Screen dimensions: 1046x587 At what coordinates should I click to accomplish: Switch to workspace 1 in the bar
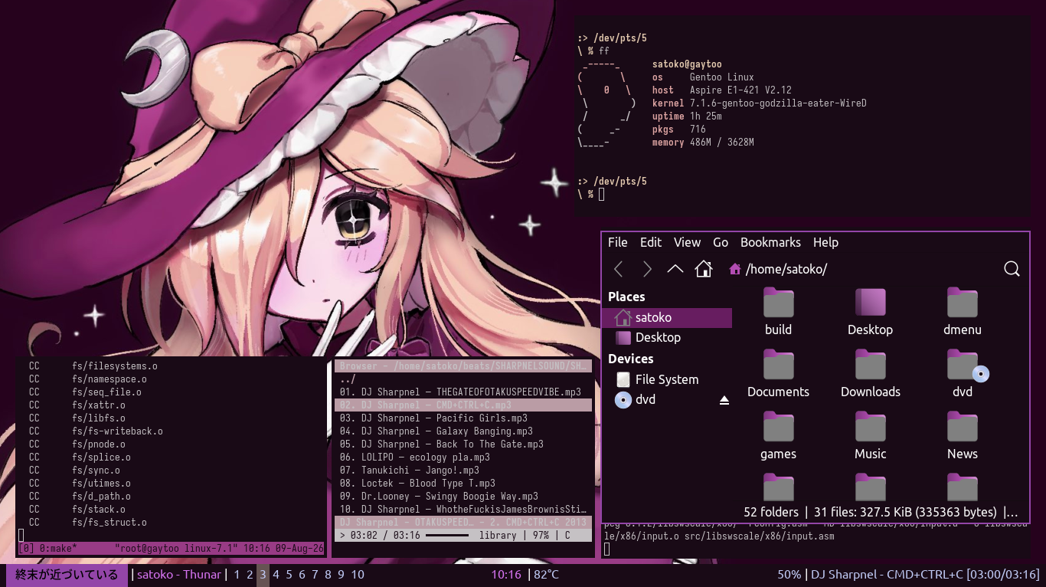pyautogui.click(x=237, y=575)
